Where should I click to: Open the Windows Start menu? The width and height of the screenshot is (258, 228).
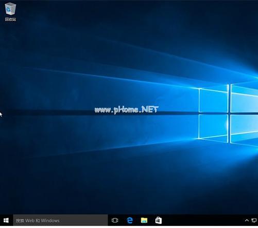(x=6, y=220)
